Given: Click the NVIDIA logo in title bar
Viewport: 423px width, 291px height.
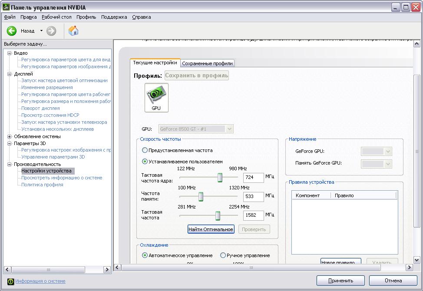Looking at the screenshot, I should 5,7.
